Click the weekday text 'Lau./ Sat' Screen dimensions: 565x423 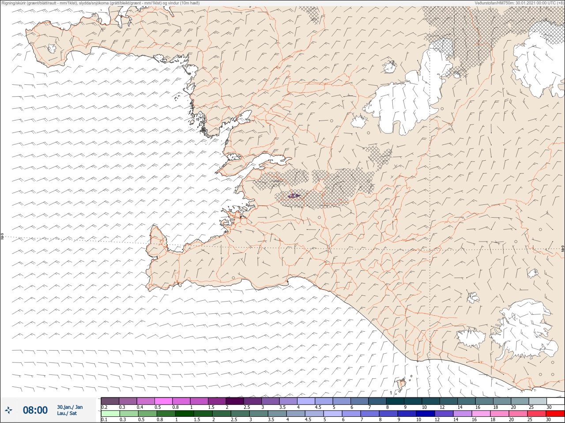(x=67, y=413)
